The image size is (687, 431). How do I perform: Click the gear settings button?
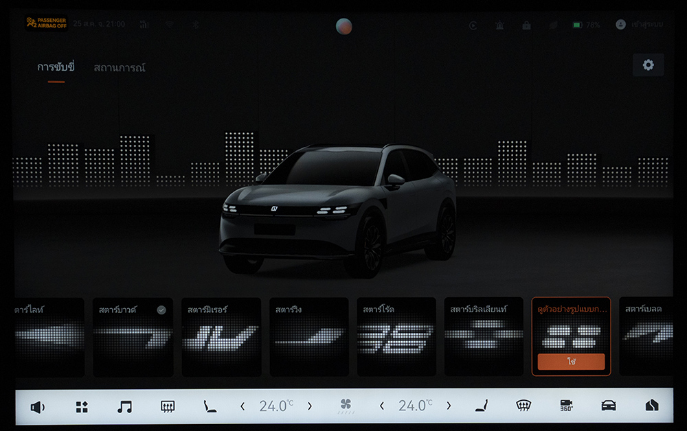pyautogui.click(x=648, y=65)
